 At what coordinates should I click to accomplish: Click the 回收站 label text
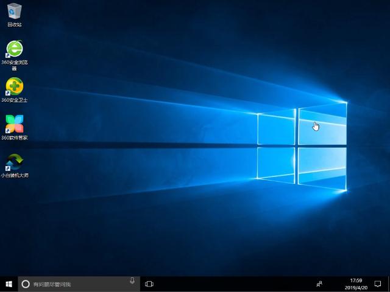tap(15, 25)
